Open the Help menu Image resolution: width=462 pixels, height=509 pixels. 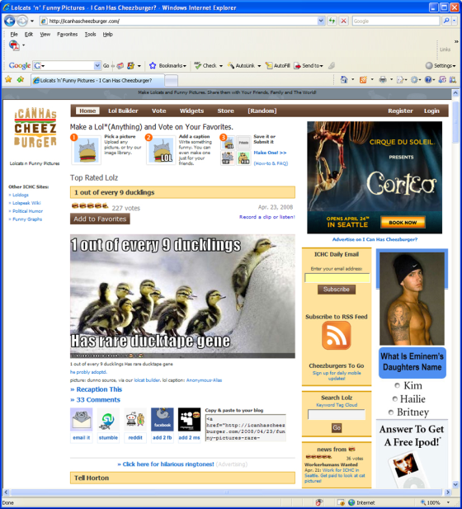108,35
